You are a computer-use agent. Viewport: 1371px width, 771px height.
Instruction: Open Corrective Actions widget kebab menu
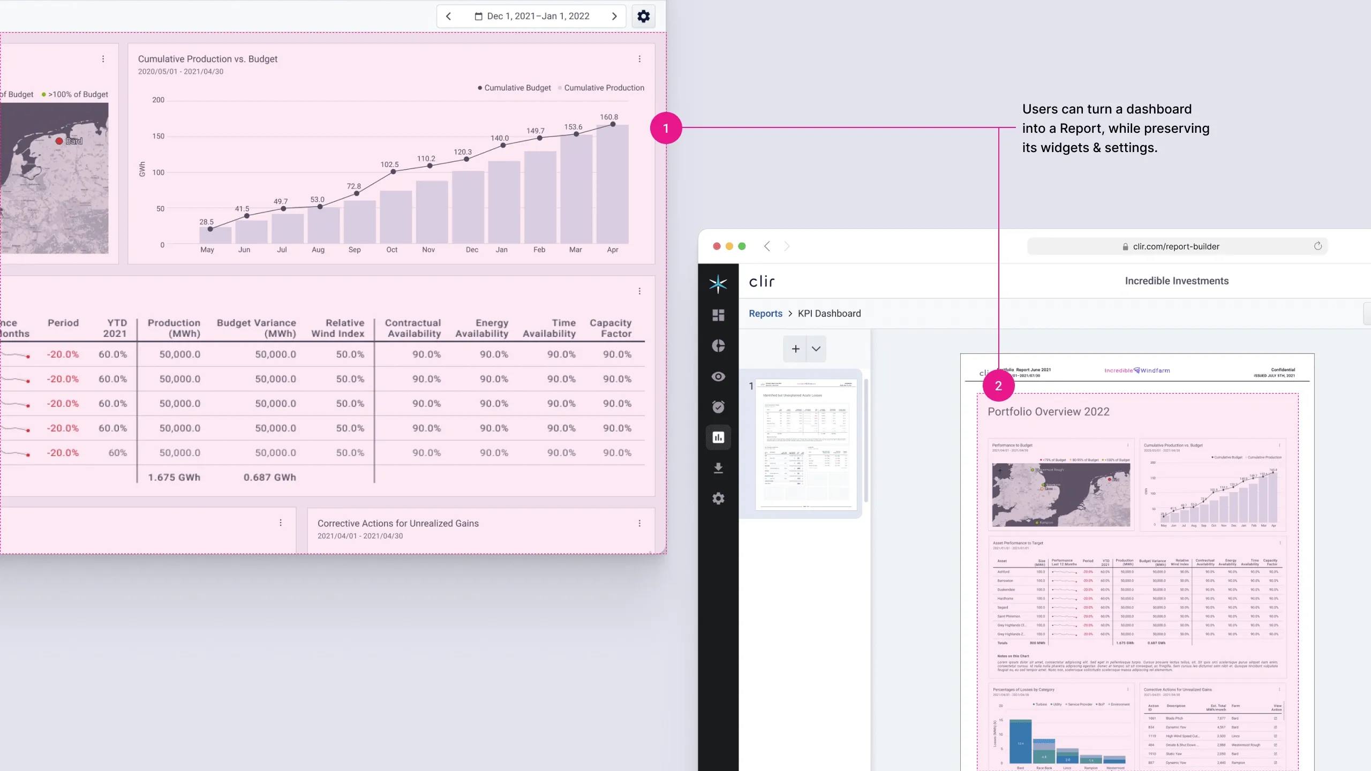[x=639, y=523]
